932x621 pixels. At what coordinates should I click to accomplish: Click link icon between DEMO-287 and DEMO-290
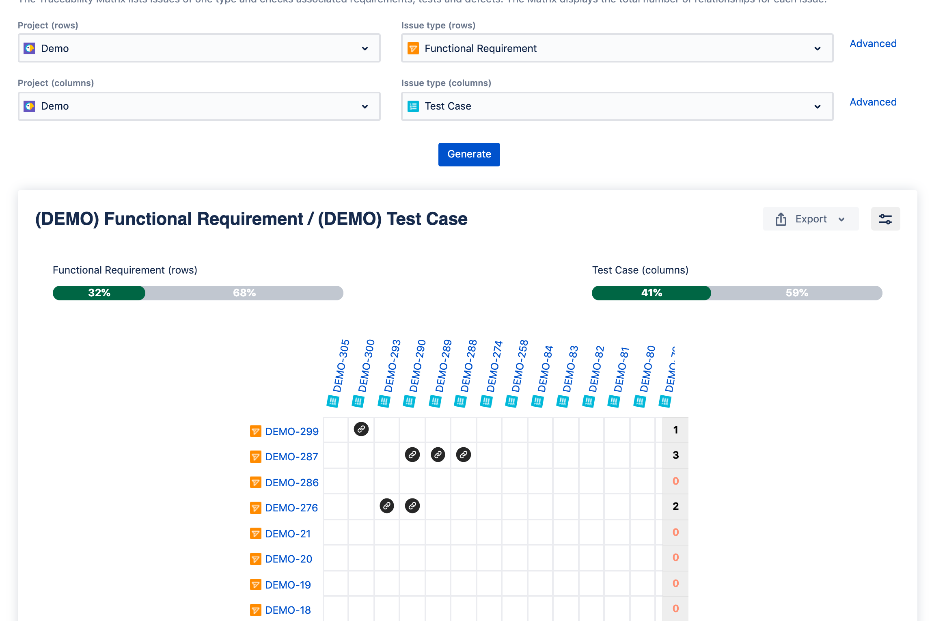(412, 455)
